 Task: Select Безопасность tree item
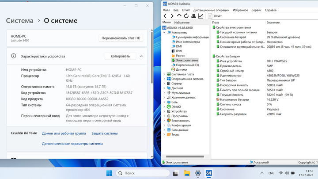tap(178, 121)
